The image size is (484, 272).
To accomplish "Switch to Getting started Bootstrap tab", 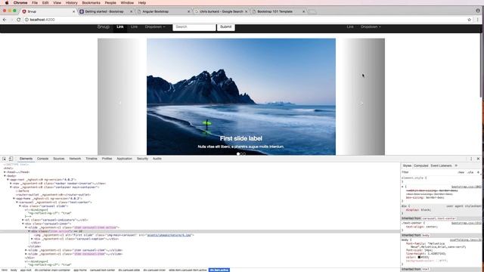I will tap(104, 11).
